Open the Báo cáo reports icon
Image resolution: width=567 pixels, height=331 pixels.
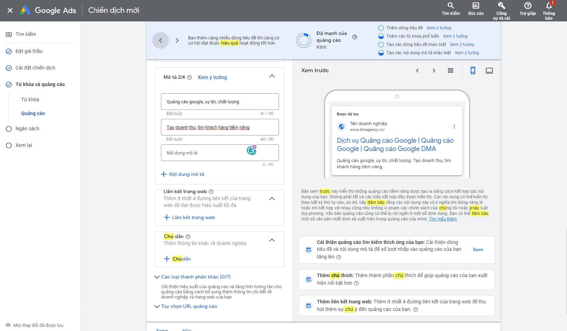(x=476, y=9)
